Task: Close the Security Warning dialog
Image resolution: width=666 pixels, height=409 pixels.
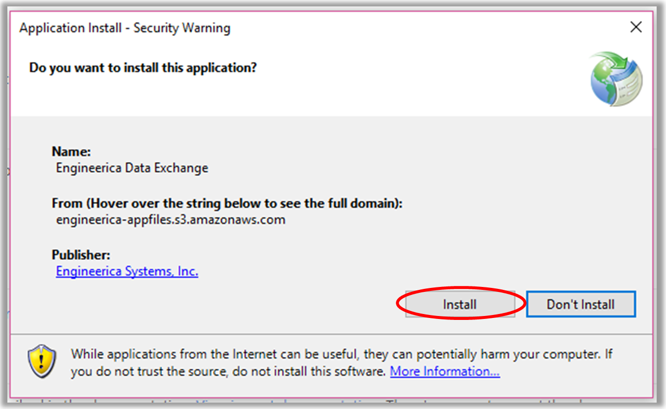Action: (636, 28)
